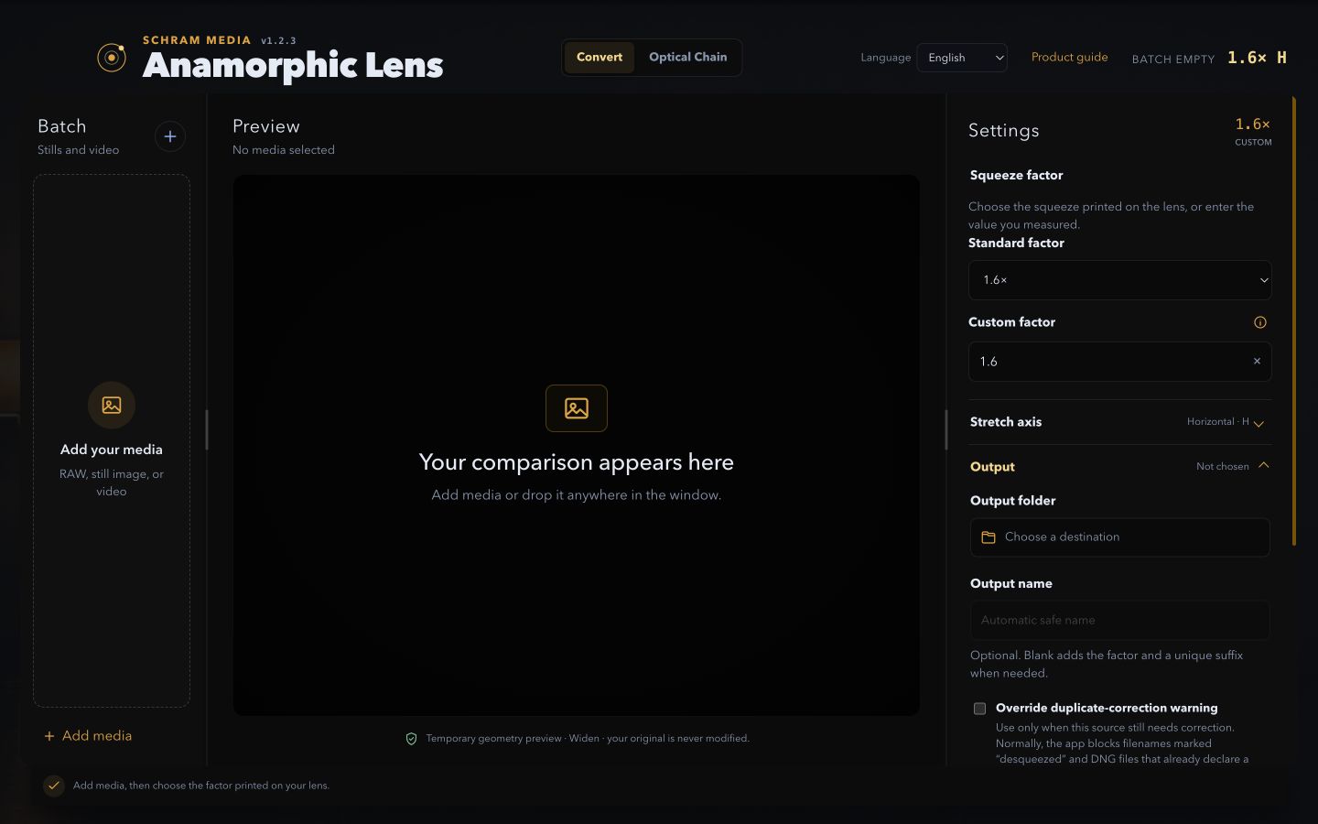Open the Custom factor info icon
The height and width of the screenshot is (824, 1318).
click(1260, 322)
